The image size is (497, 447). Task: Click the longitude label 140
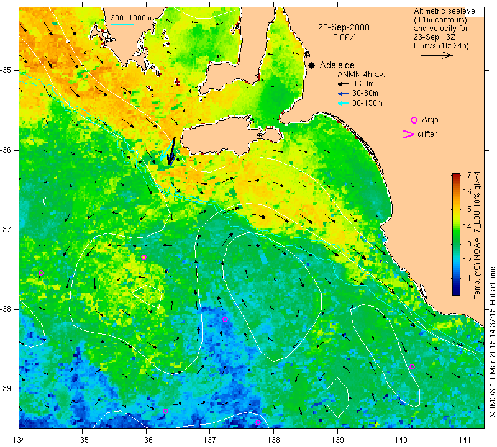tap(401, 440)
